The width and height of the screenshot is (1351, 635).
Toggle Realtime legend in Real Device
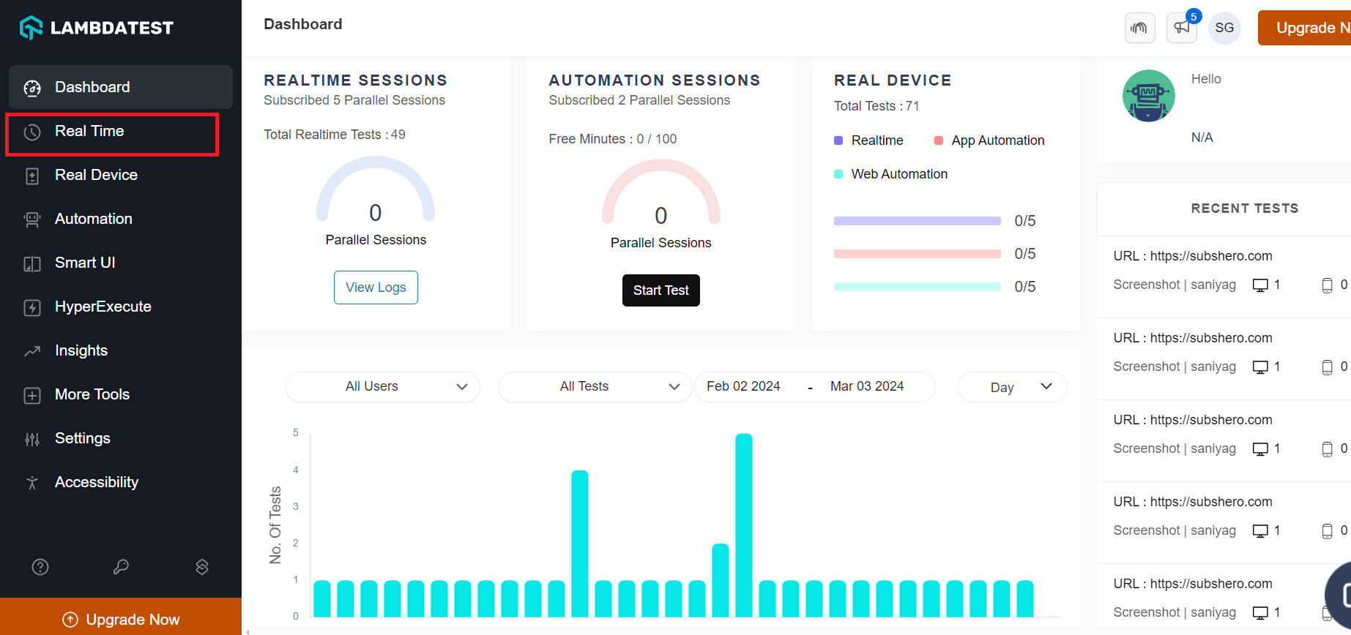point(869,140)
